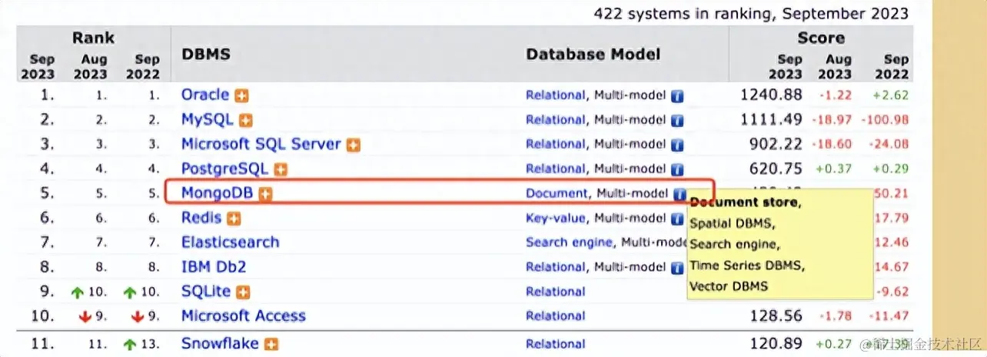Click the blue info icon in PostgreSQL row
This screenshot has width=987, height=357.
point(677,169)
